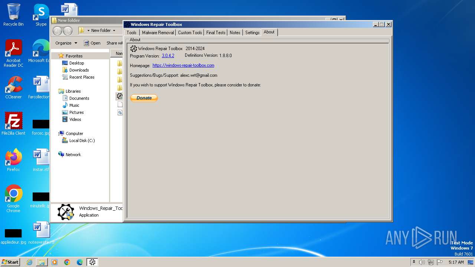Select Pictures library
Viewport: 475px width, 267px height.
click(76, 112)
